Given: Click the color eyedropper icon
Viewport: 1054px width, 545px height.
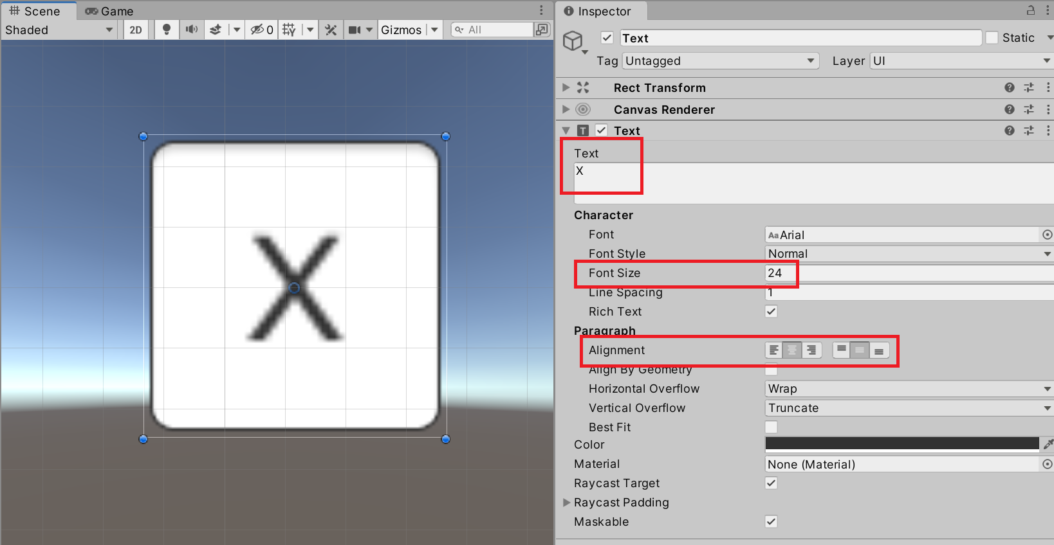Looking at the screenshot, I should 1048,444.
